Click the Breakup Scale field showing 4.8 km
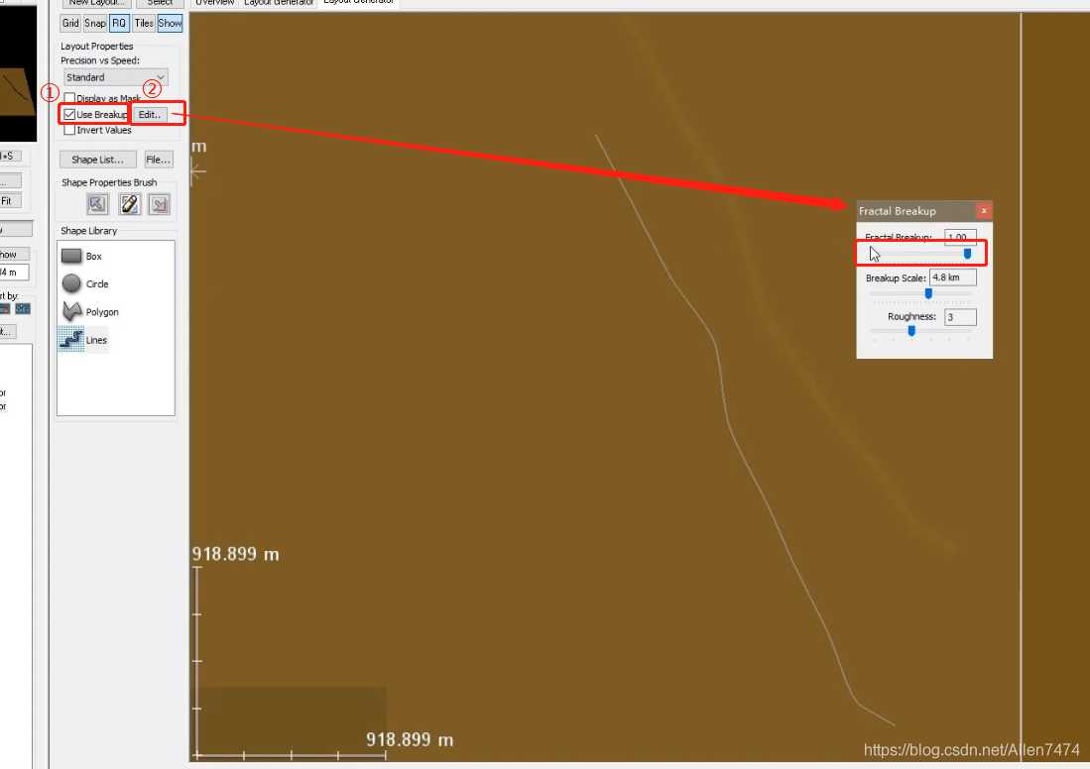 [x=953, y=277]
